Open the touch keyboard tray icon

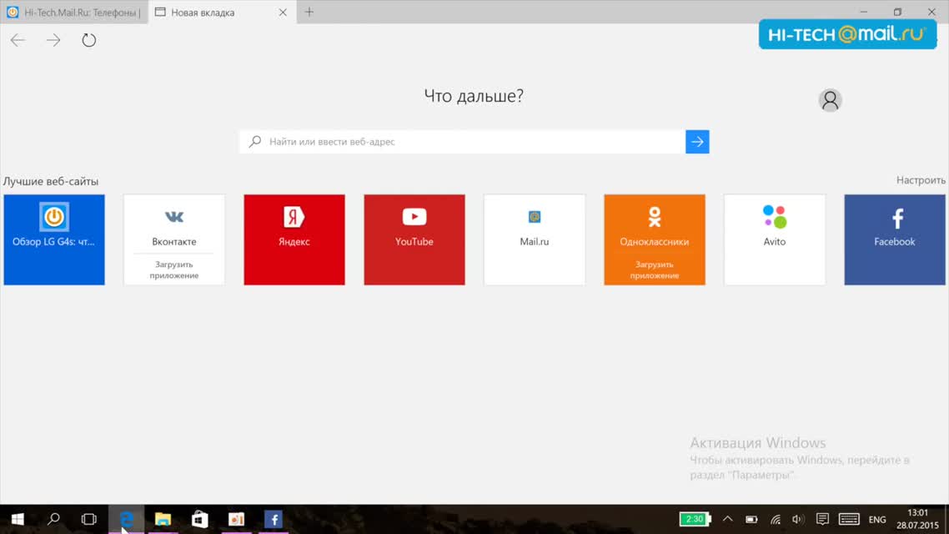coord(849,520)
